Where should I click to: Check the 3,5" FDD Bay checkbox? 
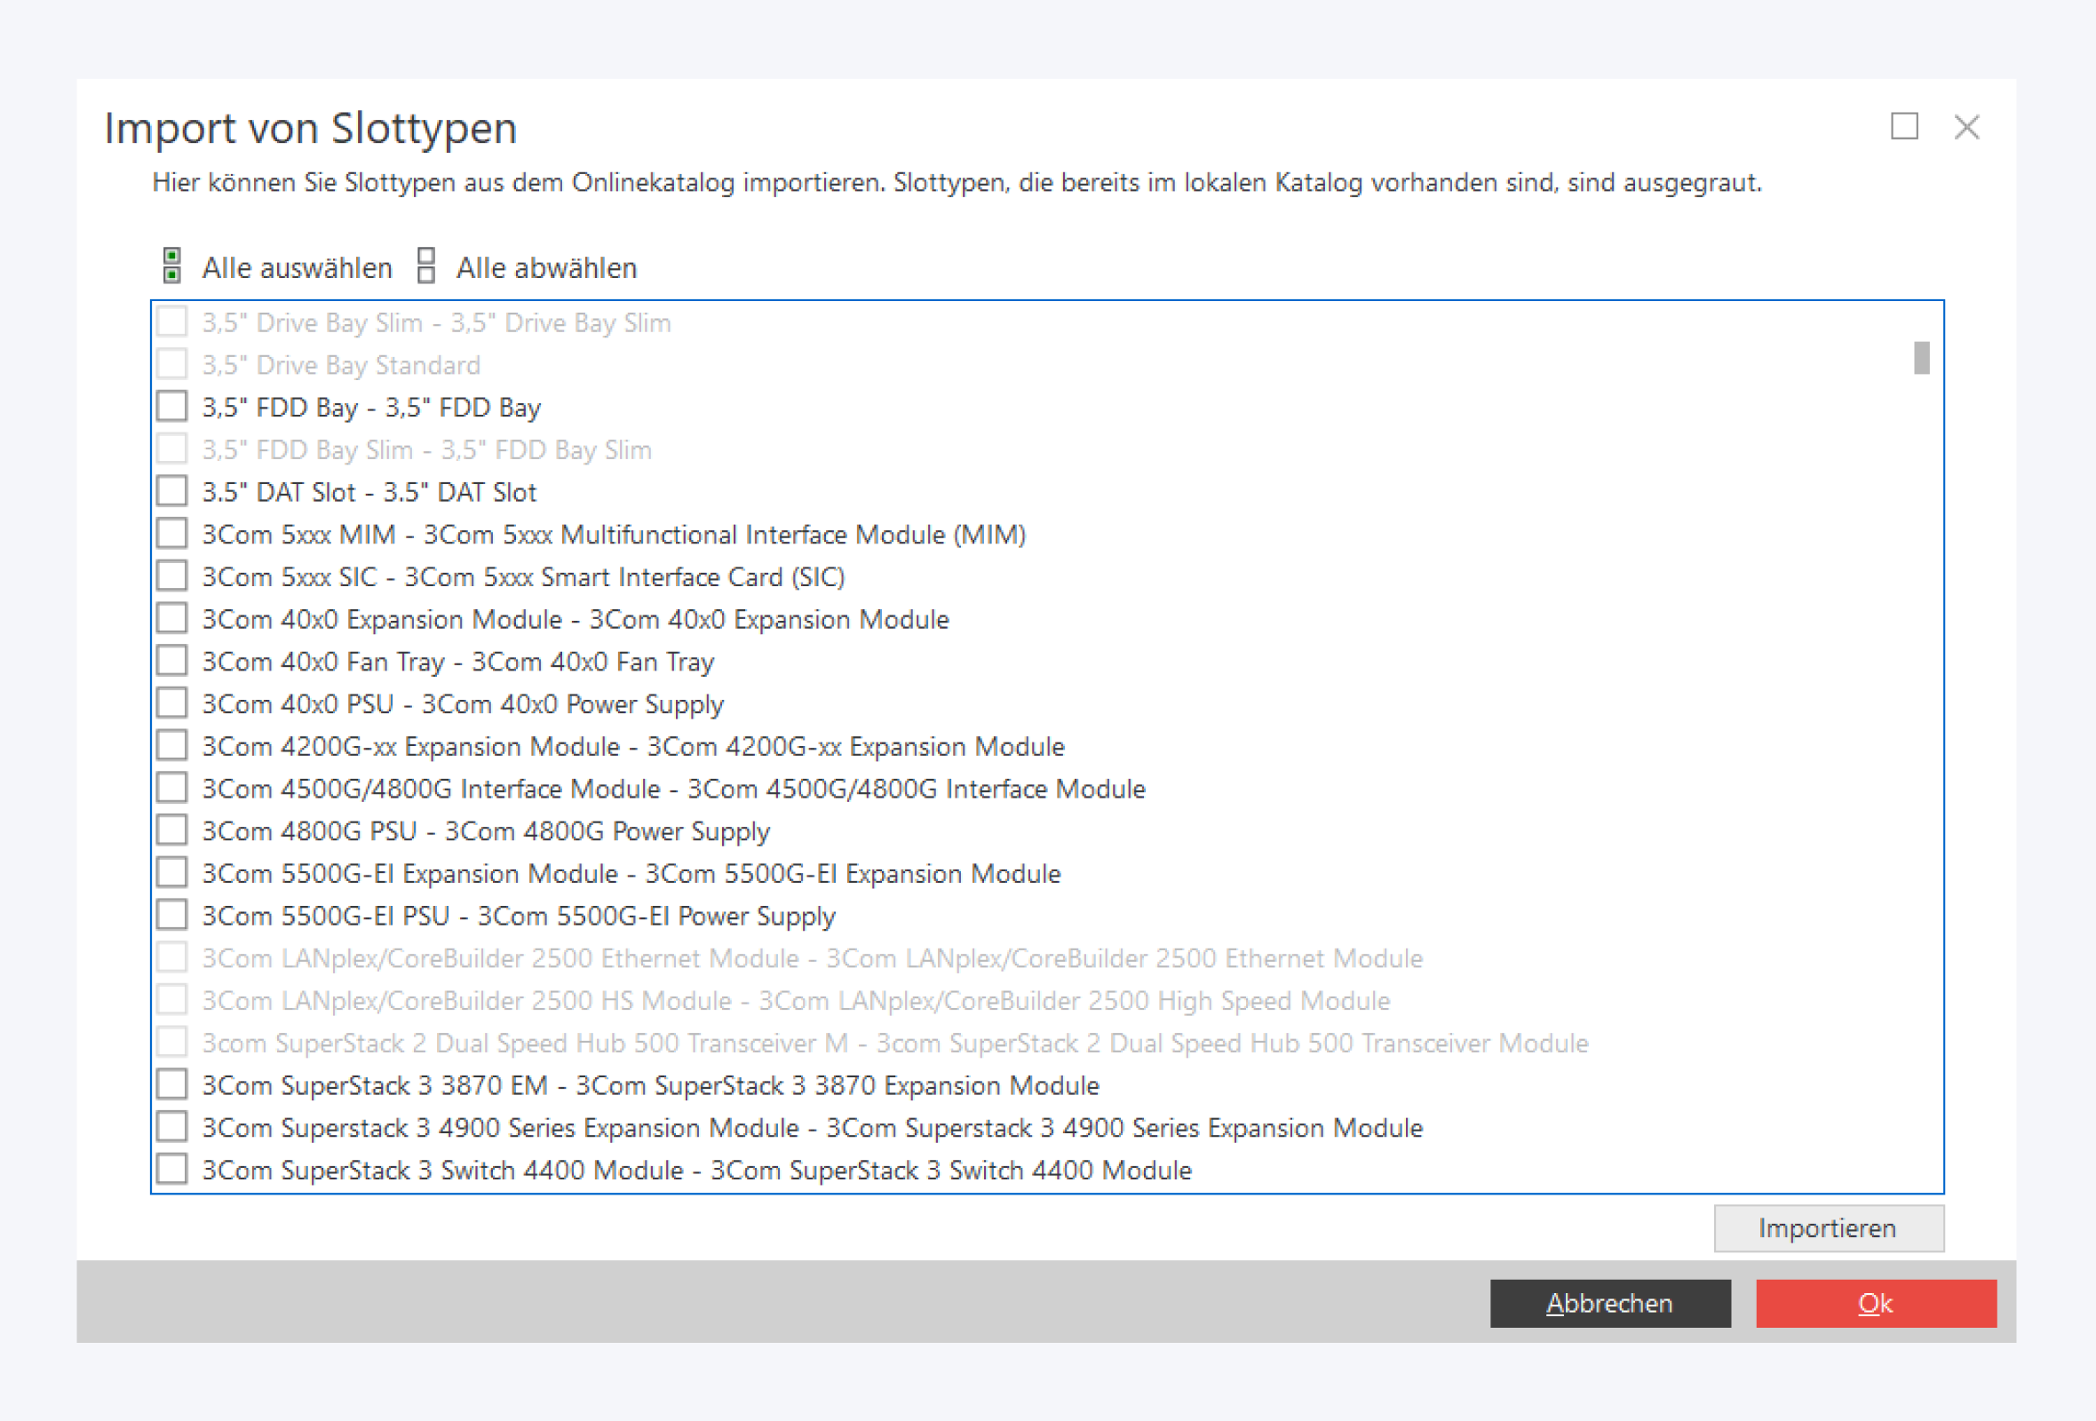[171, 407]
